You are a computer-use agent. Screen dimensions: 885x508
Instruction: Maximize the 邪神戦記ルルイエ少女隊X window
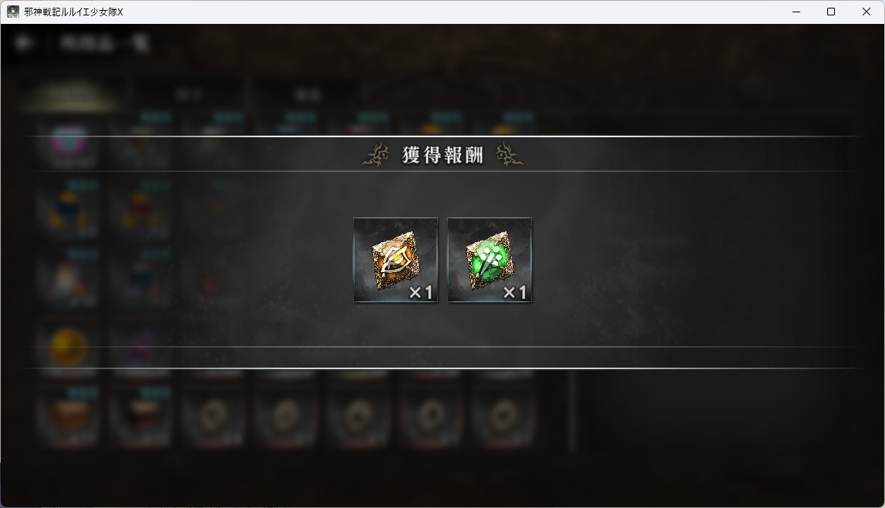831,12
